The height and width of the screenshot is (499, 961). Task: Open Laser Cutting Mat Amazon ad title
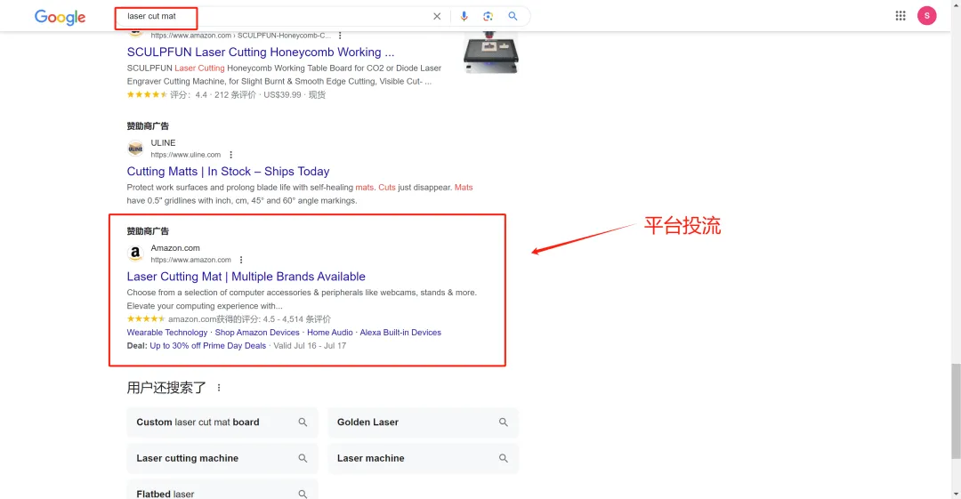tap(246, 277)
